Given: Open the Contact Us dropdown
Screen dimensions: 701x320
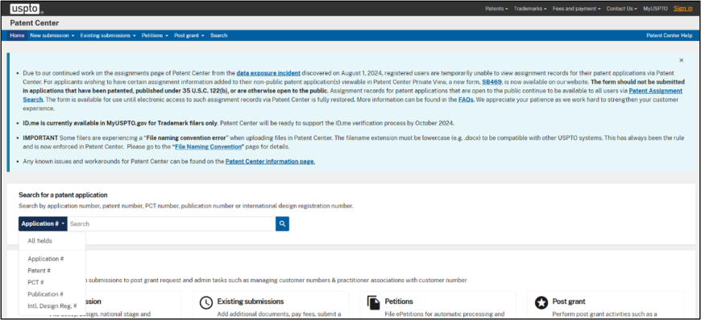Looking at the screenshot, I should pyautogui.click(x=622, y=9).
